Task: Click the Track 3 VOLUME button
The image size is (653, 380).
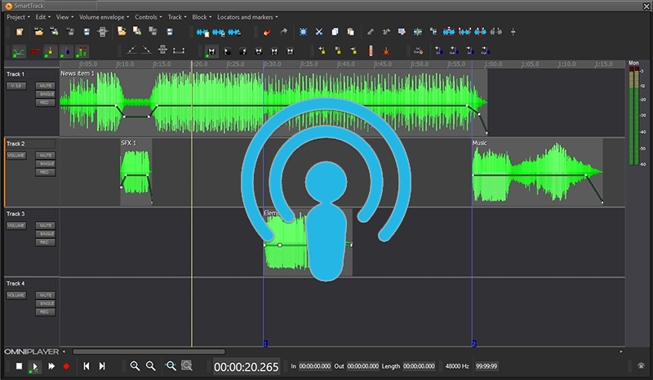Action: [x=16, y=226]
